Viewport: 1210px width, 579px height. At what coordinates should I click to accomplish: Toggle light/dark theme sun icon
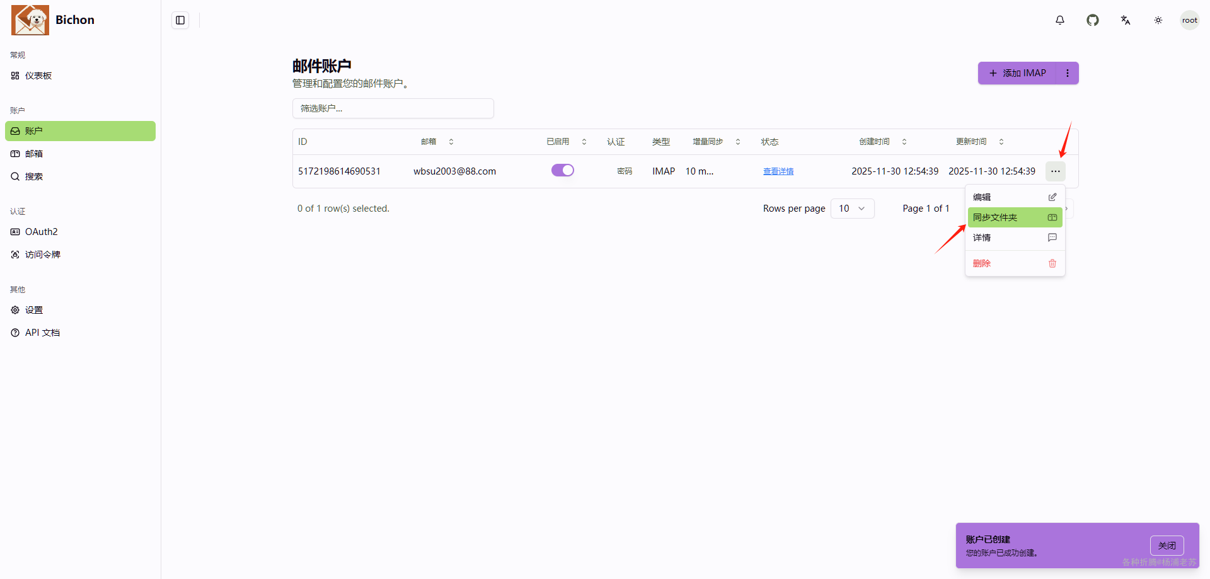(1158, 20)
